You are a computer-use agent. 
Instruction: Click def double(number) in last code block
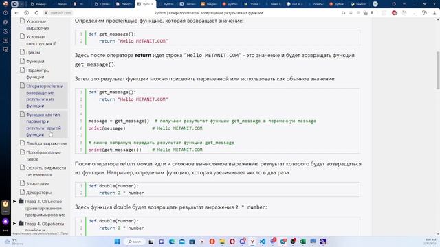pyautogui.click(x=113, y=221)
